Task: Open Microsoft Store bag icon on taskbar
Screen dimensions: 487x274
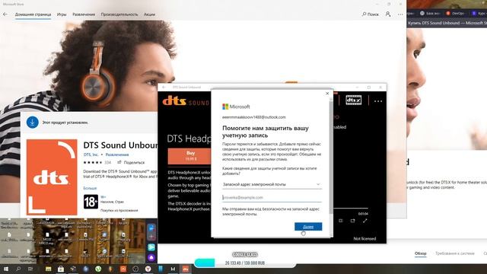Action: pos(61,269)
